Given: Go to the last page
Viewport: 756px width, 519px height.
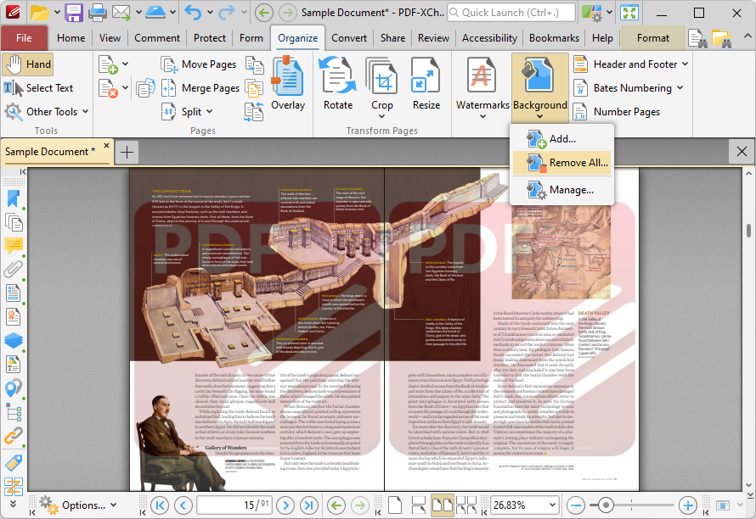Looking at the screenshot, I should [x=309, y=505].
